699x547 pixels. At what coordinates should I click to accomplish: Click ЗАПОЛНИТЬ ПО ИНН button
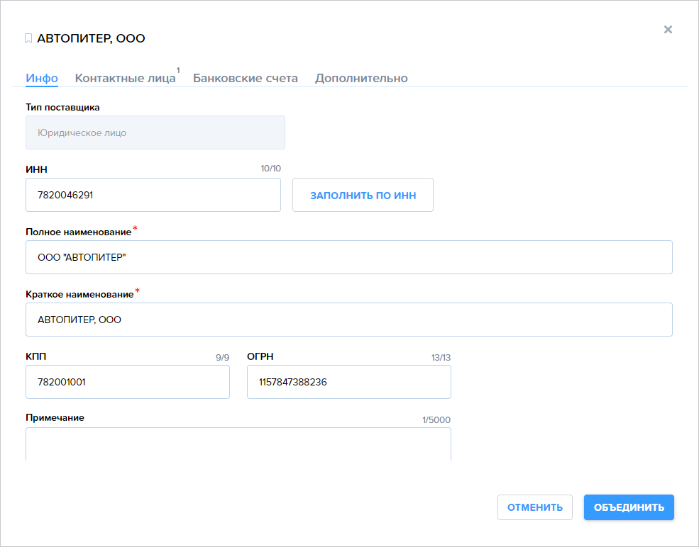(363, 195)
